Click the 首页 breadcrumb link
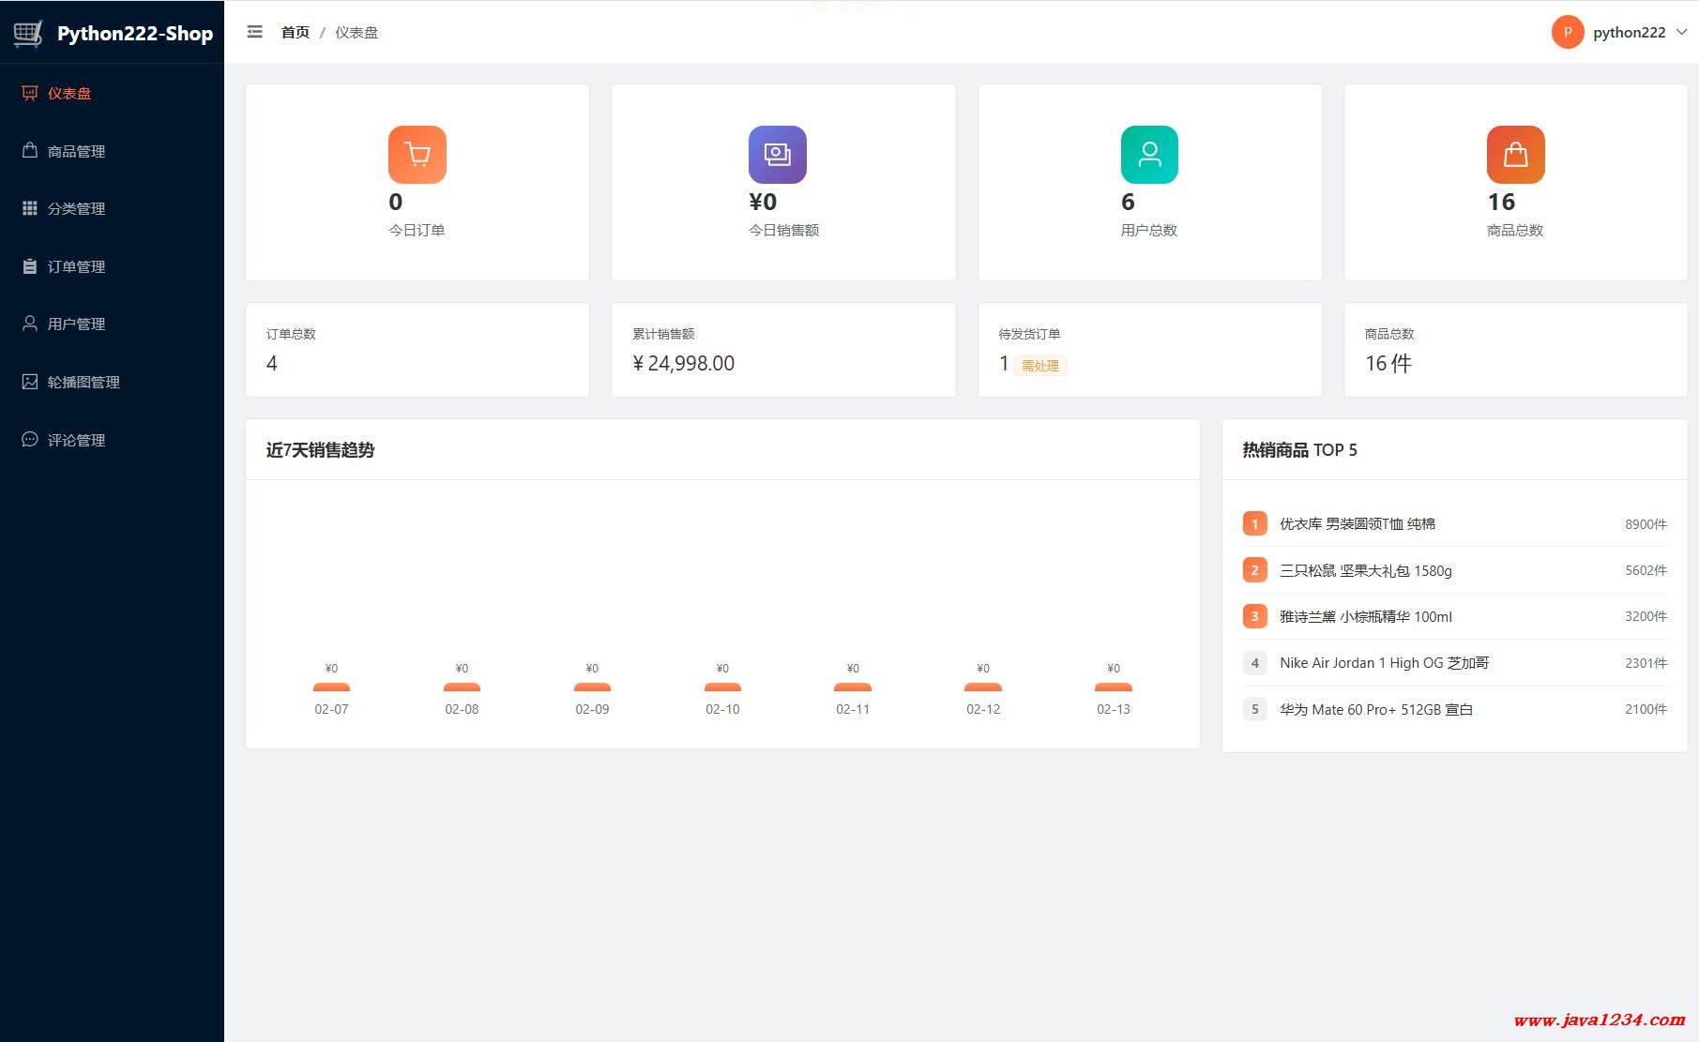Screen dimensions: 1699x1042 (295, 32)
